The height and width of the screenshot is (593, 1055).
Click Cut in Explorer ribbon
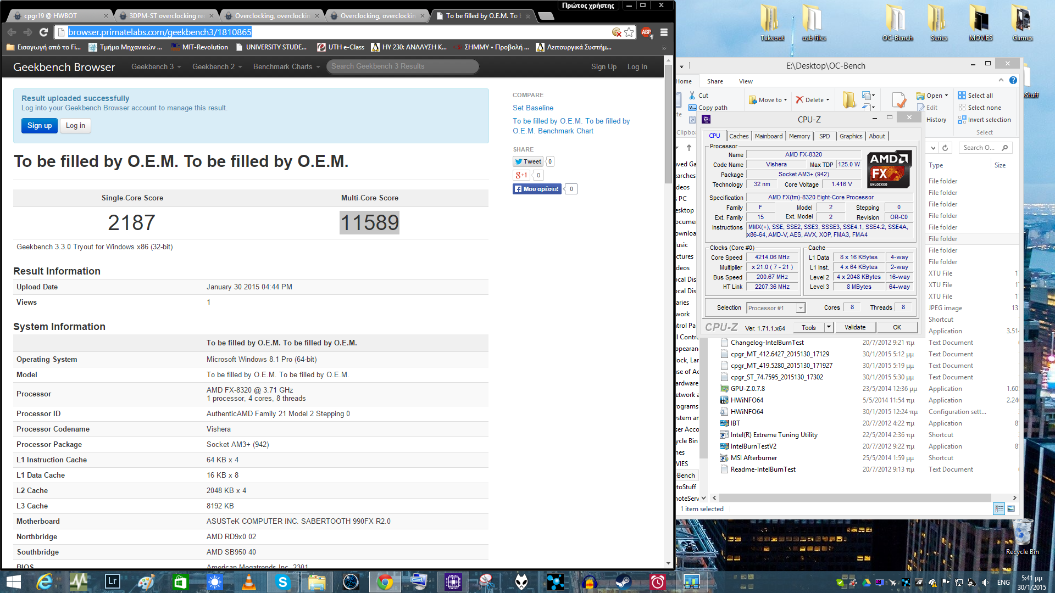pos(698,96)
